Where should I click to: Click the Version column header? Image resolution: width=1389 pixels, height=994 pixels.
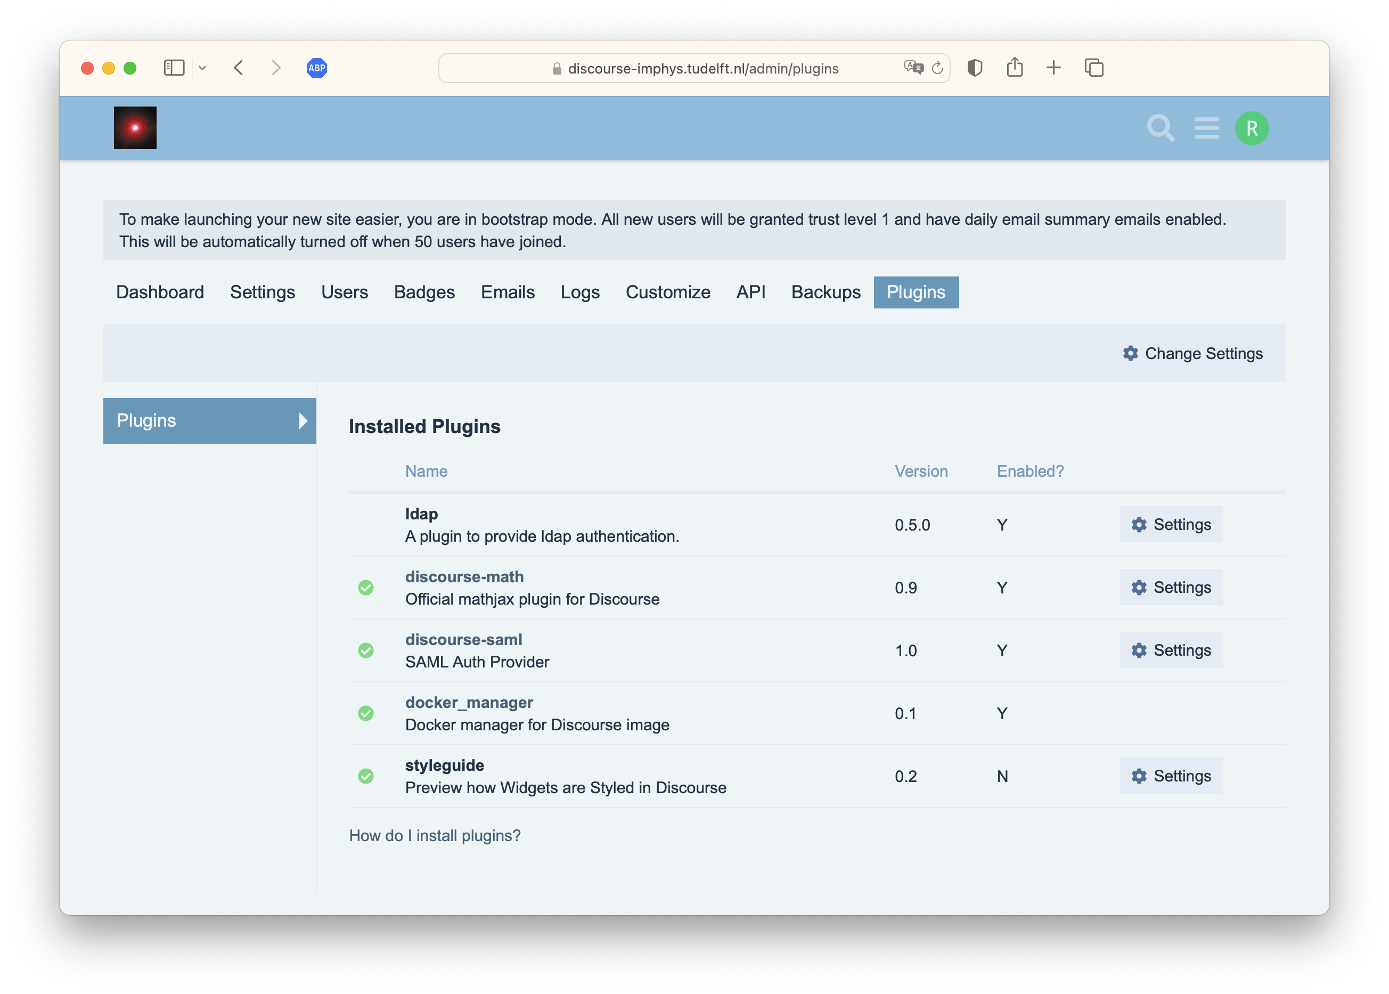[x=921, y=471]
